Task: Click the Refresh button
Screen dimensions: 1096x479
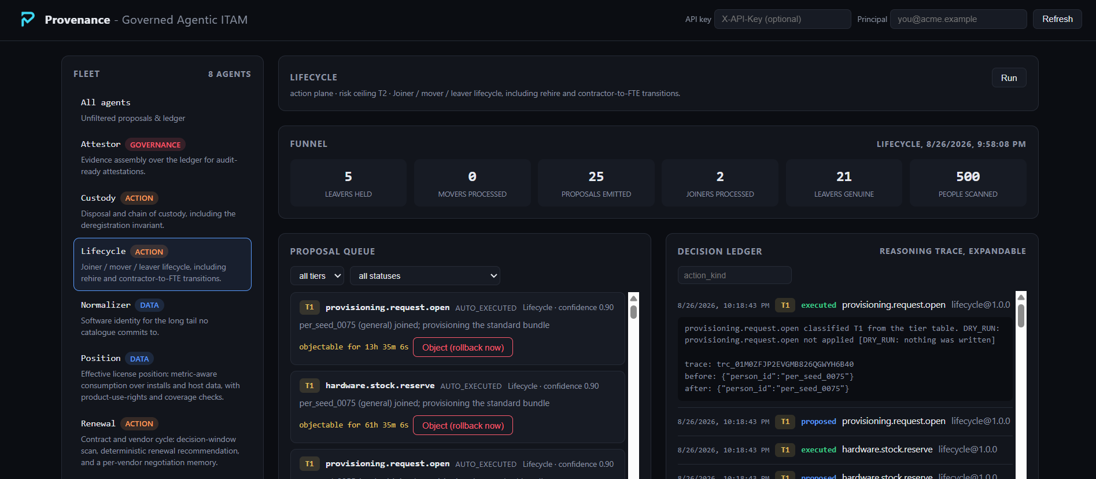Action: (x=1057, y=19)
